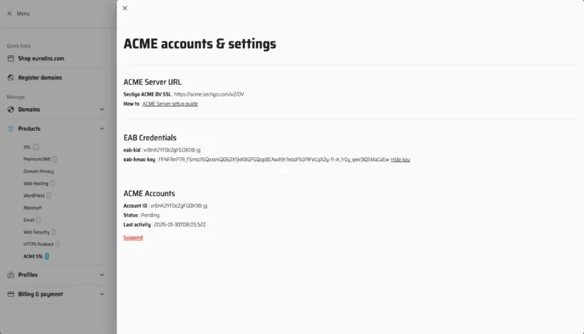Close the ACME accounts & settings panel
Screen dimensions: 584x334
click(x=125, y=9)
